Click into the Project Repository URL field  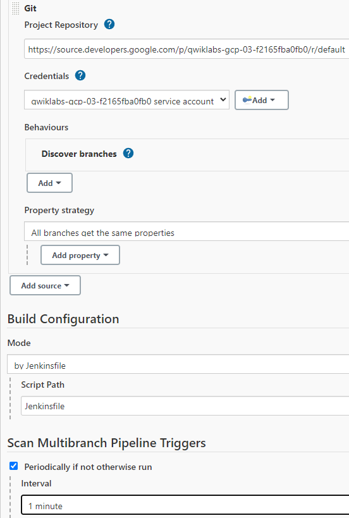187,49
